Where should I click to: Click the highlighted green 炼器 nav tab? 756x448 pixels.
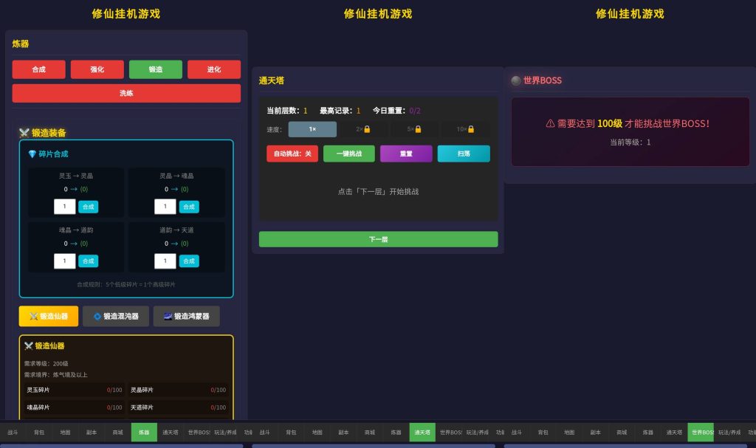(x=144, y=432)
